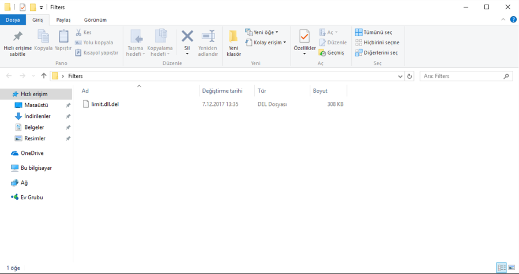519x274 pixels.
Task: Switch to large icons view in status bar
Action: coord(512,268)
